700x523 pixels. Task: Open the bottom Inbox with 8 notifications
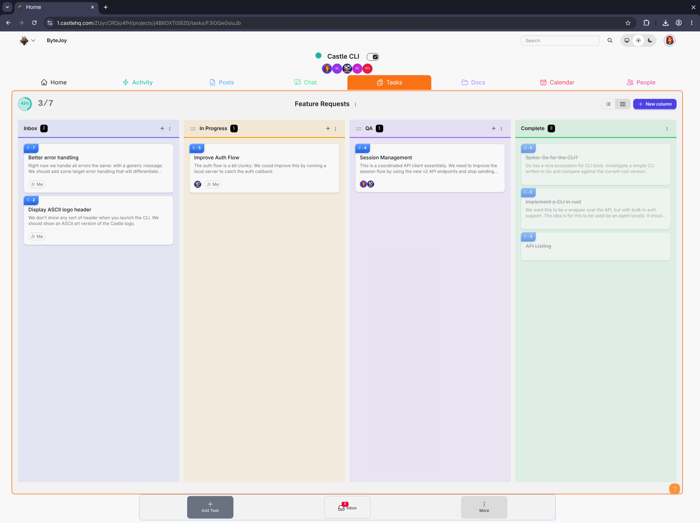click(x=347, y=507)
